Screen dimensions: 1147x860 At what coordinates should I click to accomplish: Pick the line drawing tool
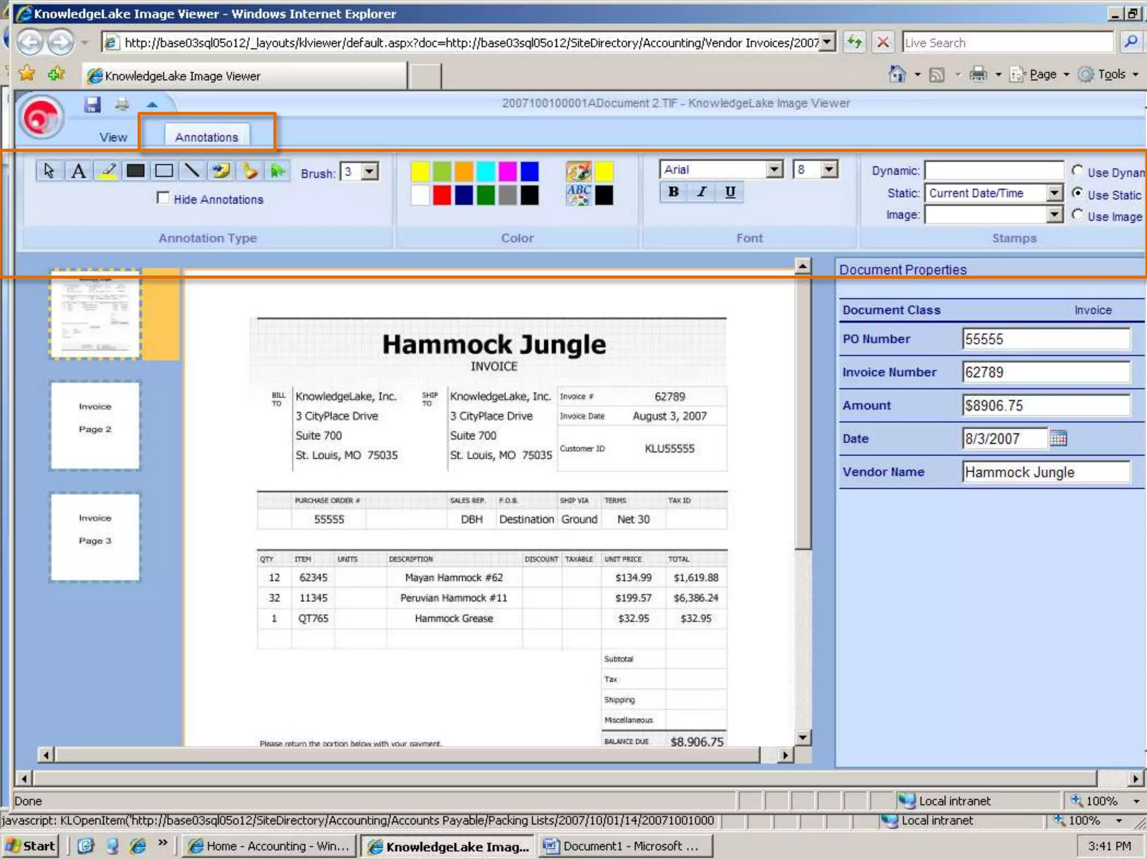pyautogui.click(x=192, y=171)
